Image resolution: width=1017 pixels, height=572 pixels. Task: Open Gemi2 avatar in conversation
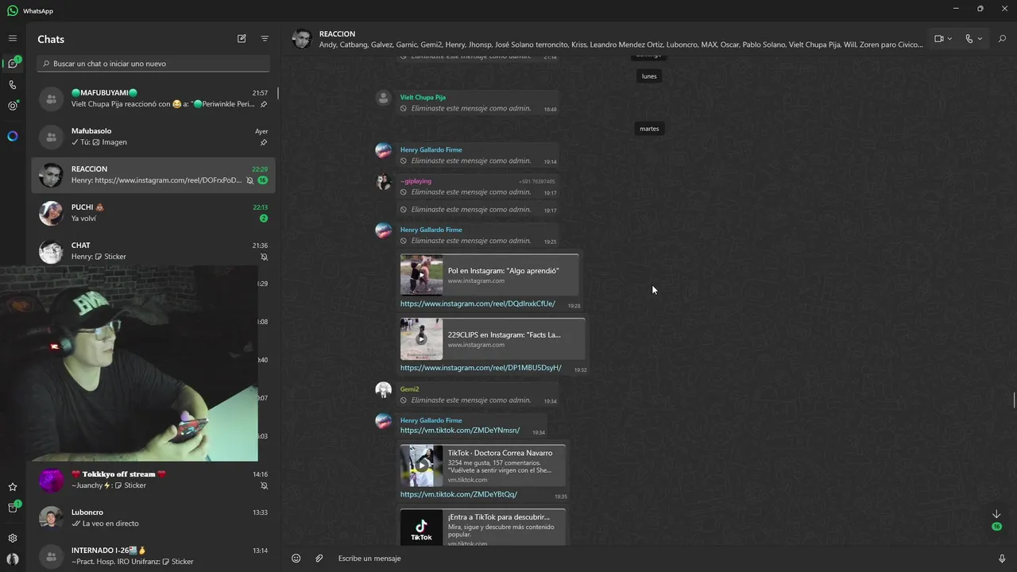[x=383, y=389]
